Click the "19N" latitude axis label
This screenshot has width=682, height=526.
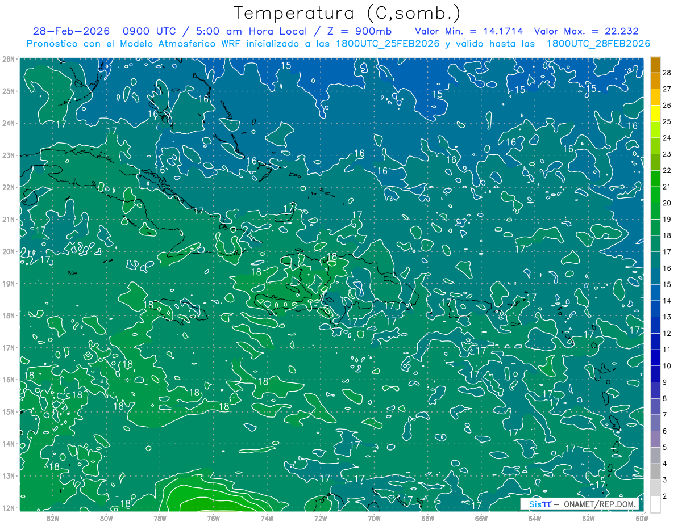(8, 283)
